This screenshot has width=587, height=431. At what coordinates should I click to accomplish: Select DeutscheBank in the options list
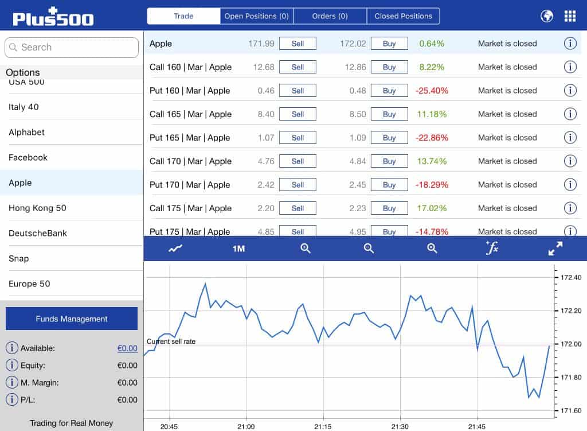click(72, 233)
